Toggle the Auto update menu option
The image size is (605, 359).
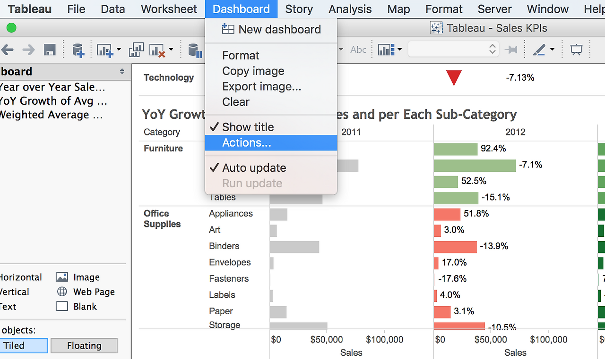271,168
